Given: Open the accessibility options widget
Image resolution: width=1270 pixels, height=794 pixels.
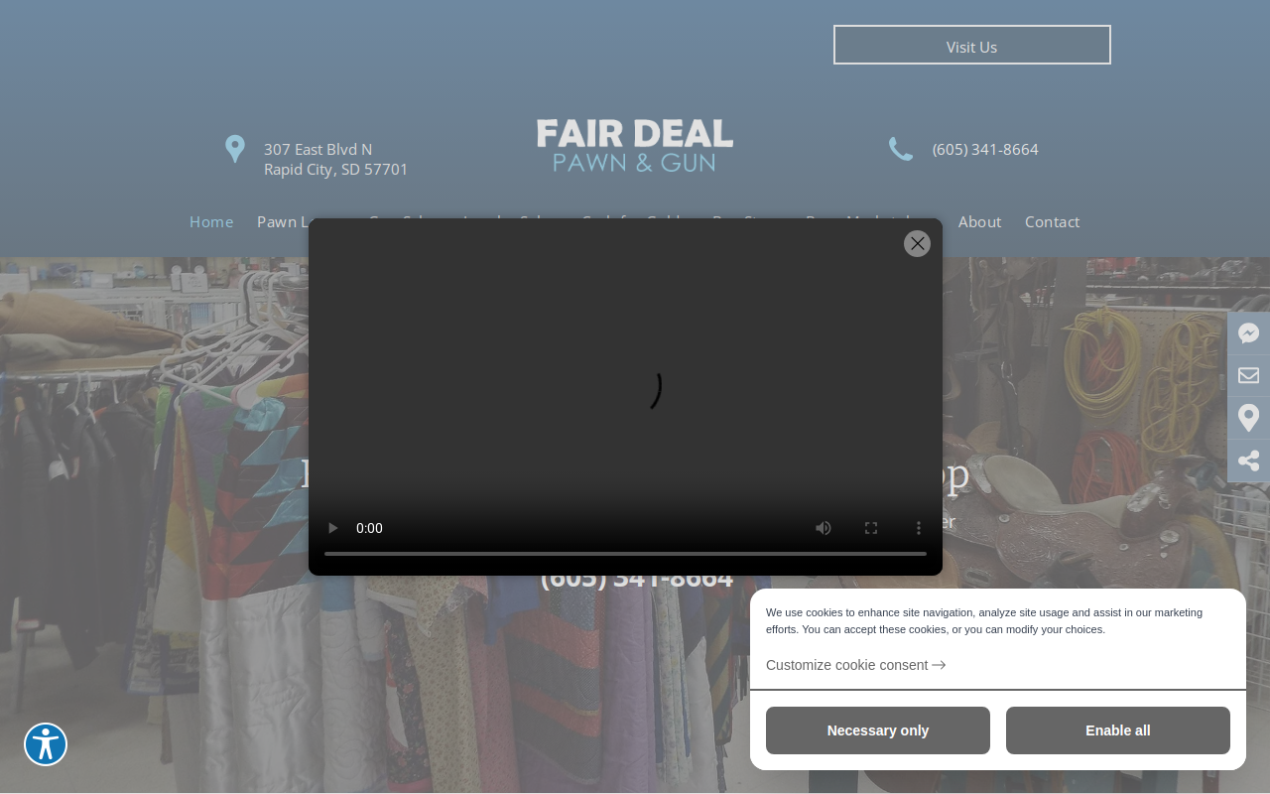Looking at the screenshot, I should 46,744.
